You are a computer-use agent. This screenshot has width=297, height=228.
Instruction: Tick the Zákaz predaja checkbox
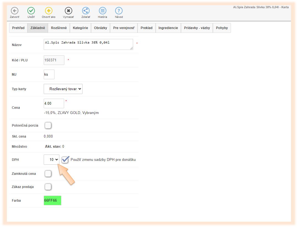pyautogui.click(x=48, y=187)
